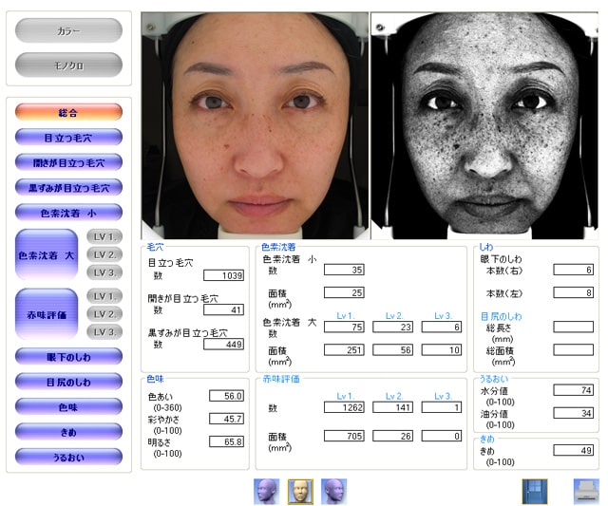Click the 黒ずみが目立つ毛穴 button
The image size is (608, 506).
tap(68, 188)
